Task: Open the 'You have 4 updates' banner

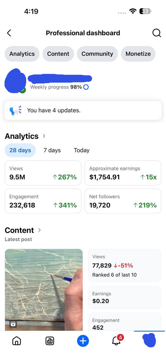Action: click(x=83, y=110)
